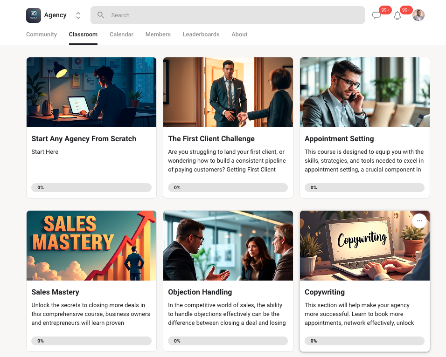View the Leaderboards tab
Image resolution: width=446 pixels, height=357 pixels.
[x=201, y=34]
